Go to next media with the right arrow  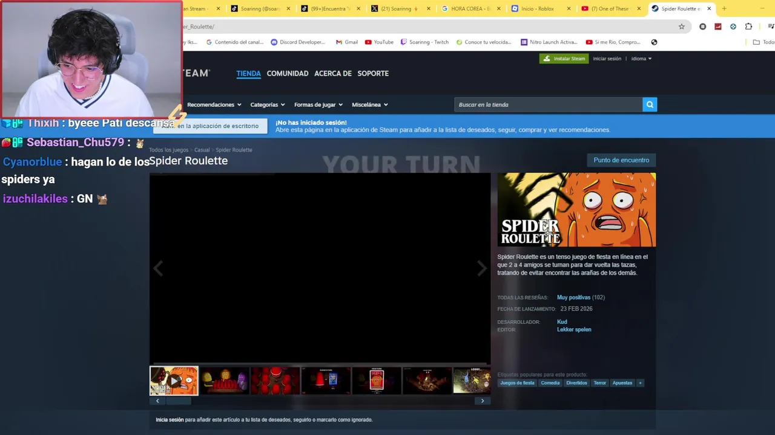tap(481, 268)
